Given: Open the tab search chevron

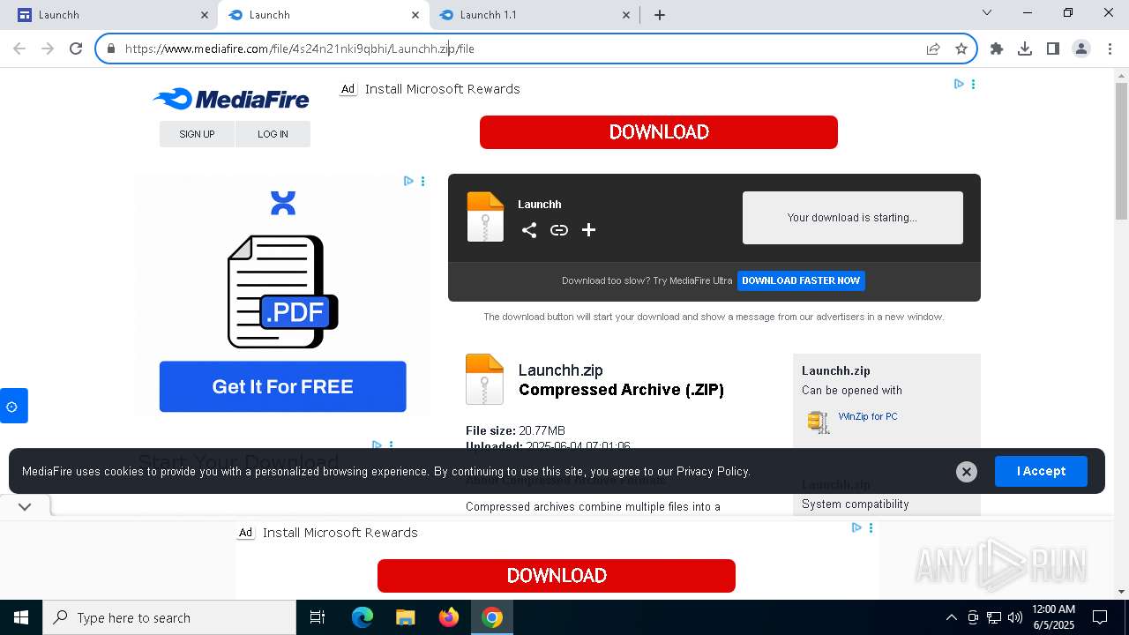Looking at the screenshot, I should (987, 13).
